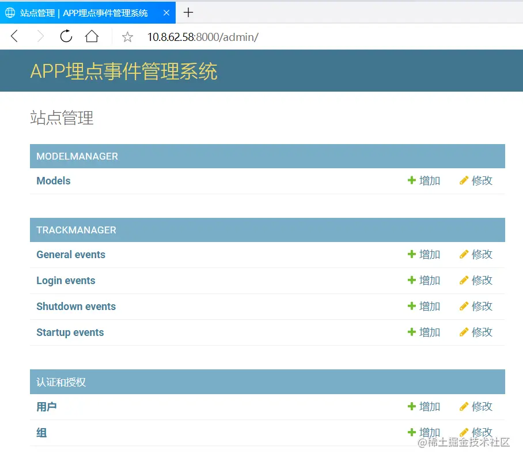Image resolution: width=523 pixels, height=461 pixels.
Task: Open the MODELMANAGER section header
Action: pyautogui.click(x=77, y=156)
